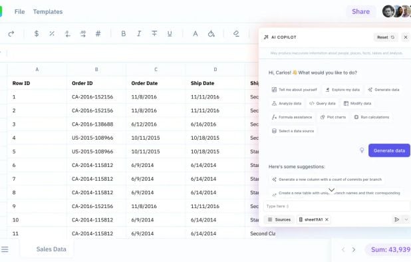Viewport: 411px width, 262px height.
Task: Select Plot charts chip
Action: (333, 117)
